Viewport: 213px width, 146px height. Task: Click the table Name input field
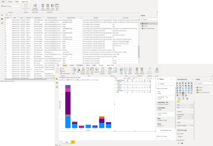(x=14, y=6)
